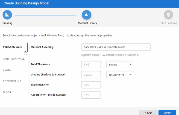This screenshot has width=179, height=115.
Task: Click the Absorptivity Inside Surface field
Action: pos(91,95)
